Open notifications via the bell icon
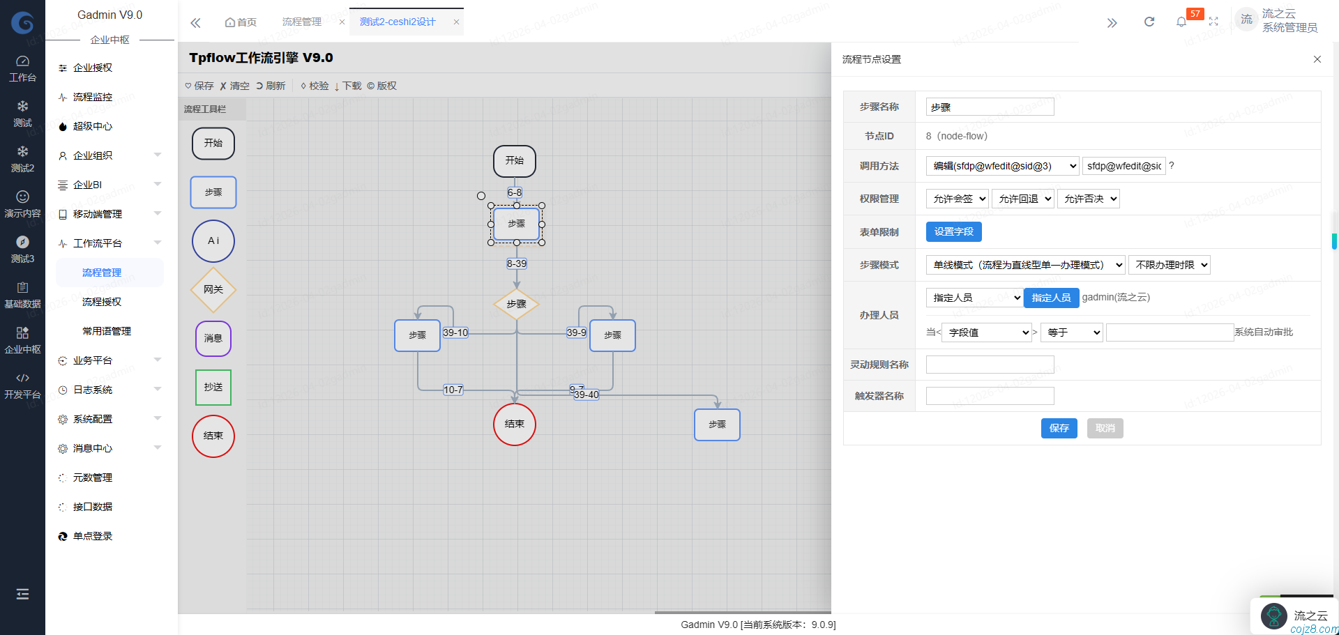Viewport: 1339px width, 635px height. pos(1181,22)
